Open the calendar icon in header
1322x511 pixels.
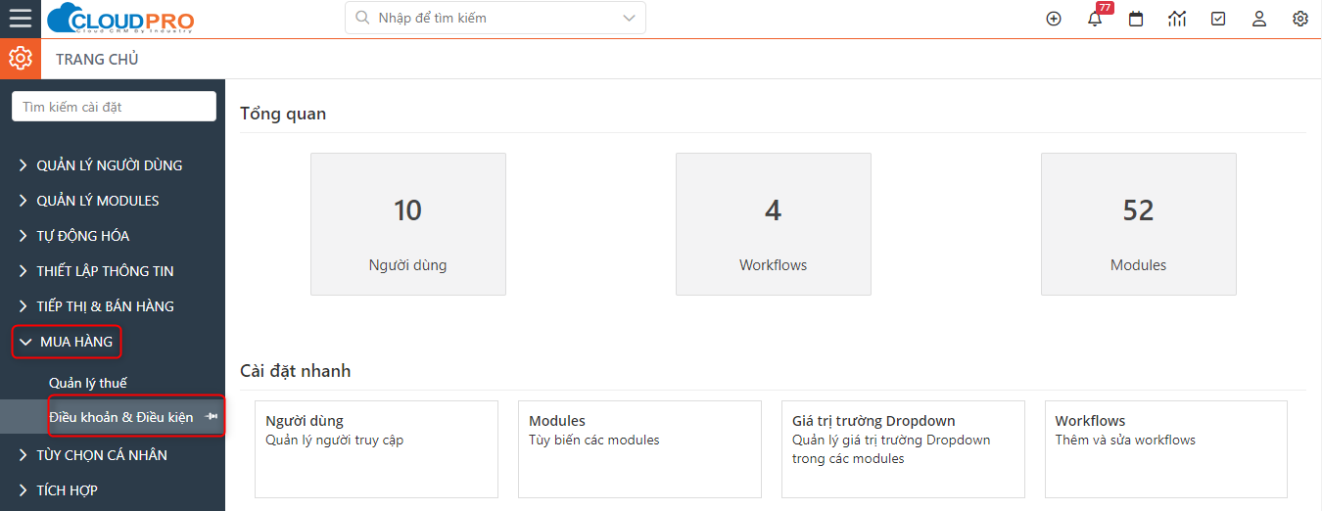[x=1136, y=19]
